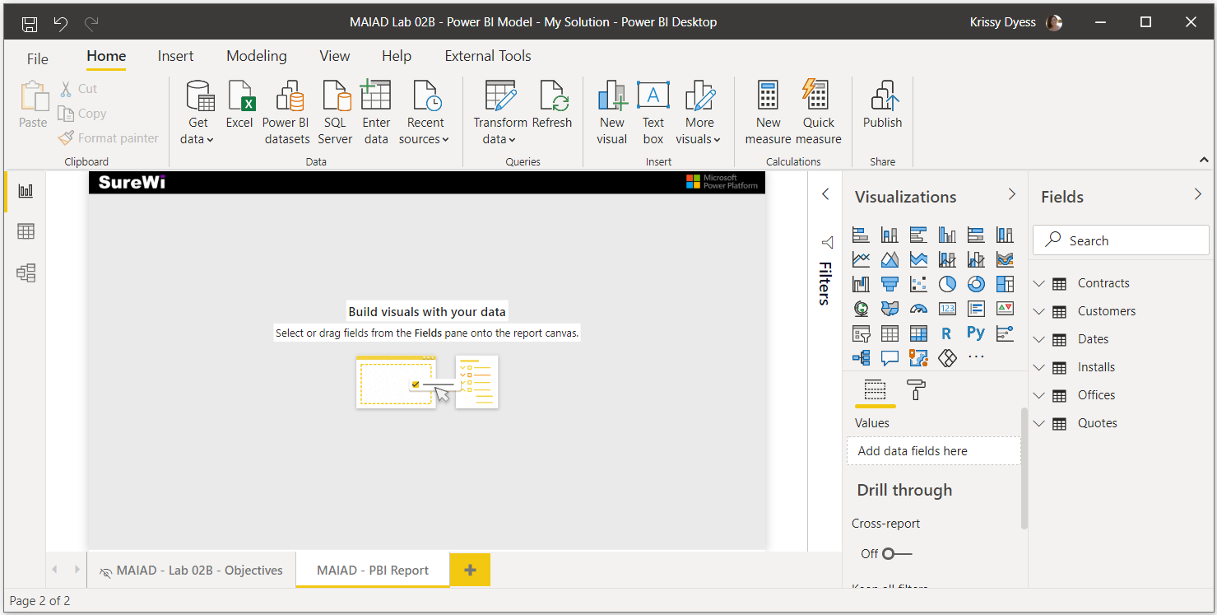Open the Recent sources dropdown
The image size is (1217, 615).
point(425,114)
